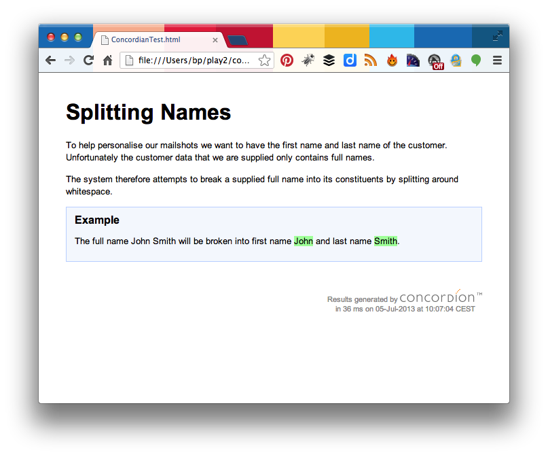
Task: Click the green Evernote extension icon
Action: pyautogui.click(x=476, y=61)
